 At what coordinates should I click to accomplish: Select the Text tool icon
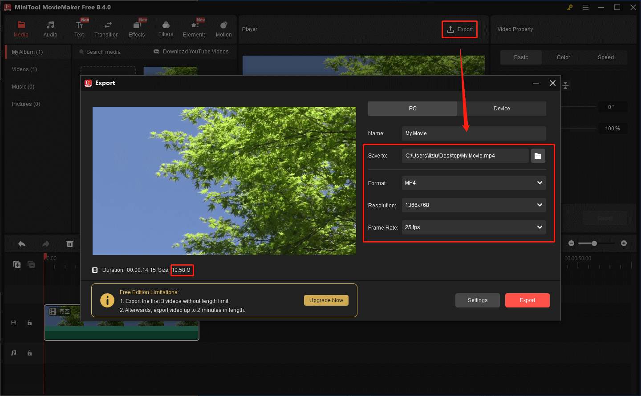pyautogui.click(x=79, y=26)
